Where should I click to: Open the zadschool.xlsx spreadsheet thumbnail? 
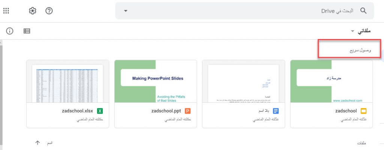click(67, 81)
